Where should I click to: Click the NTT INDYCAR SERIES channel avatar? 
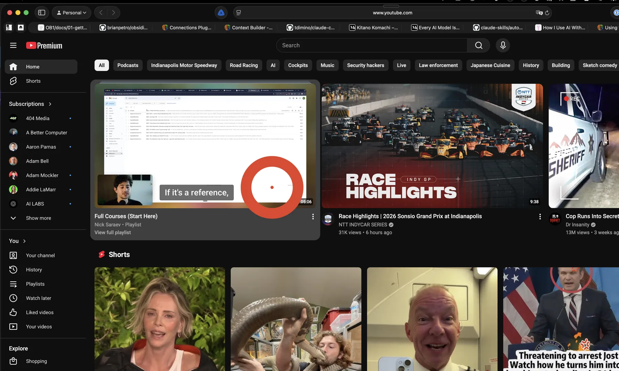pos(328,219)
